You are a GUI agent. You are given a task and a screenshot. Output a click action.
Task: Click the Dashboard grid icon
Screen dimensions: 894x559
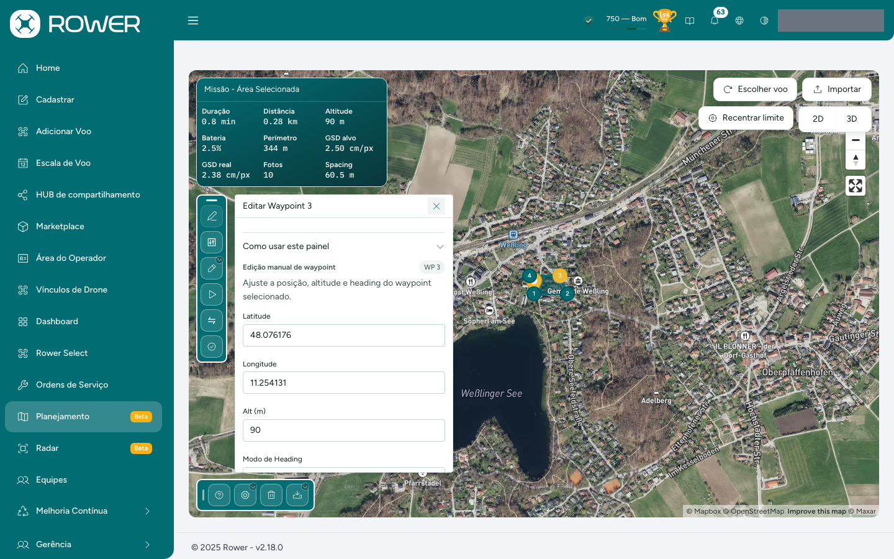[x=23, y=322]
